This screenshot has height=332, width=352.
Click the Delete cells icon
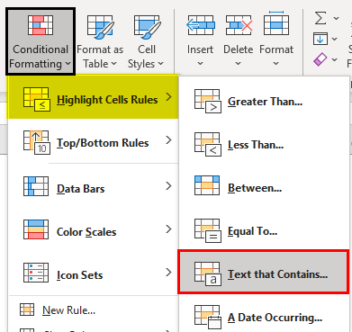239,25
